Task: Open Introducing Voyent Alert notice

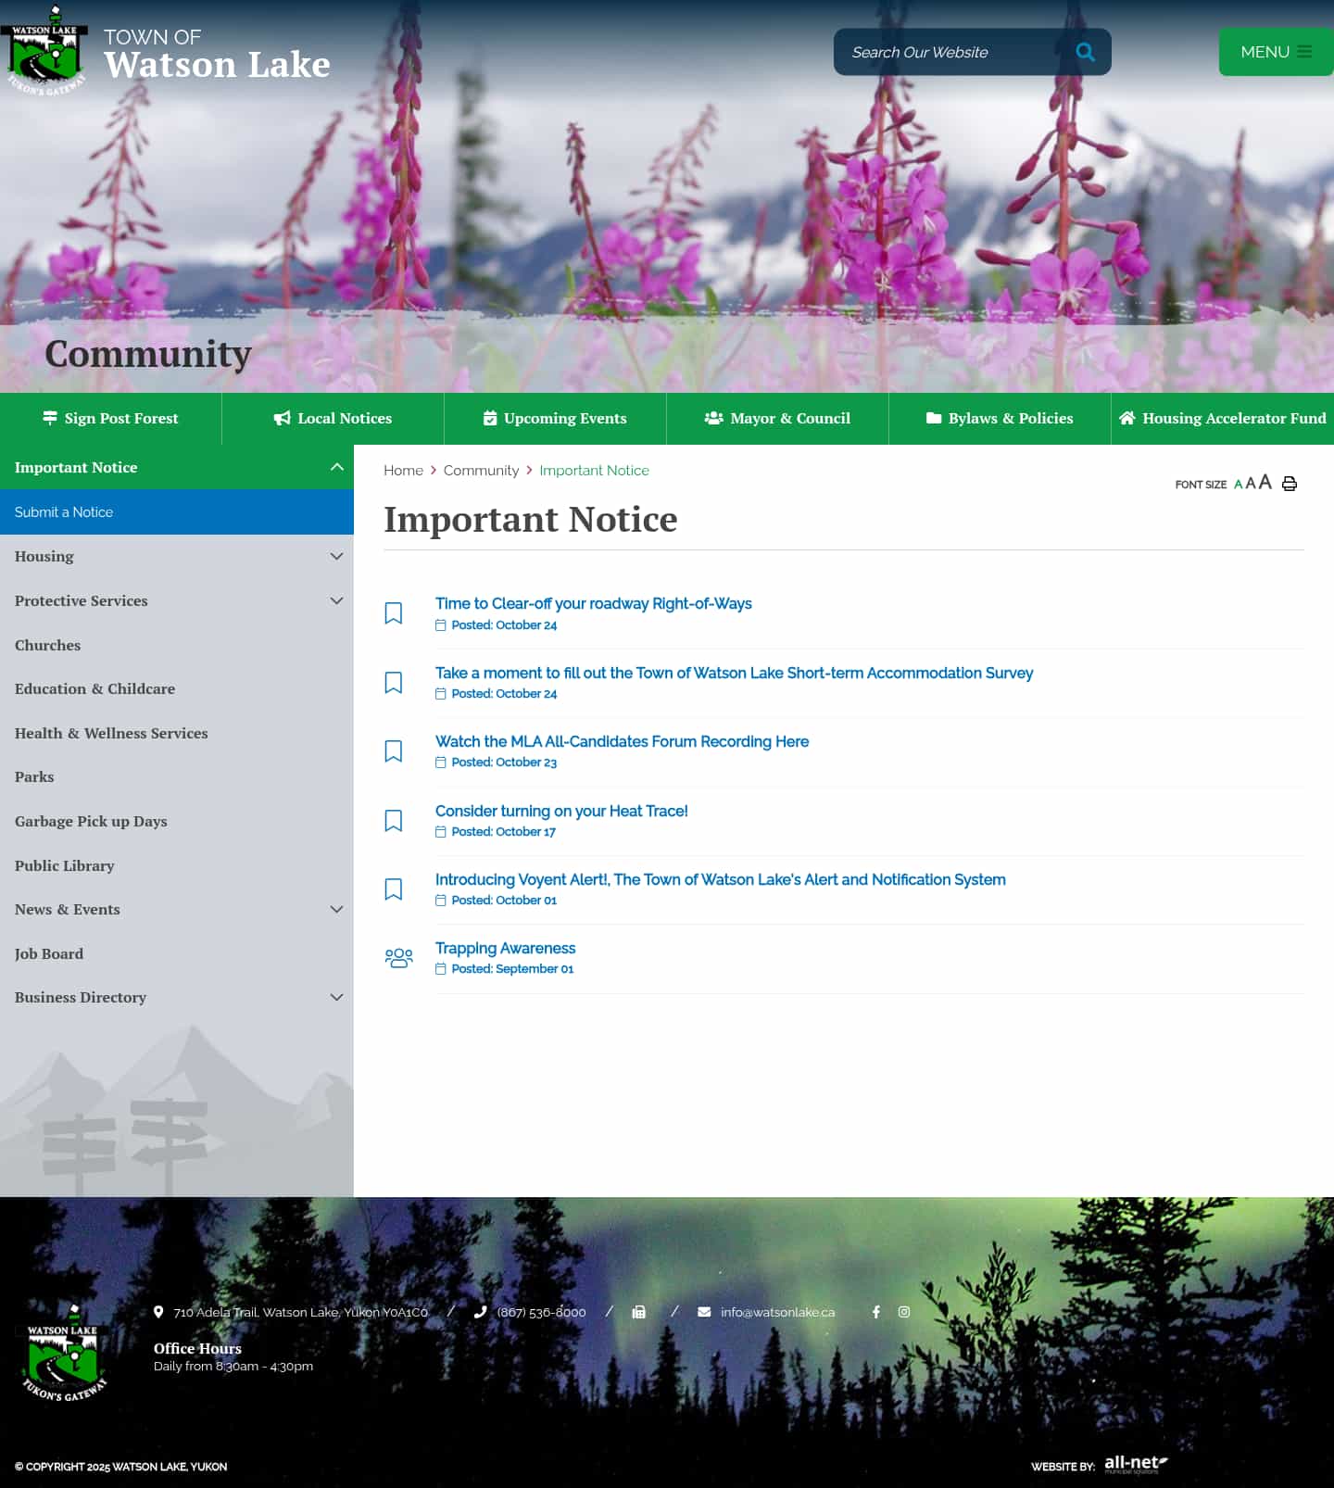Action: [x=720, y=880]
